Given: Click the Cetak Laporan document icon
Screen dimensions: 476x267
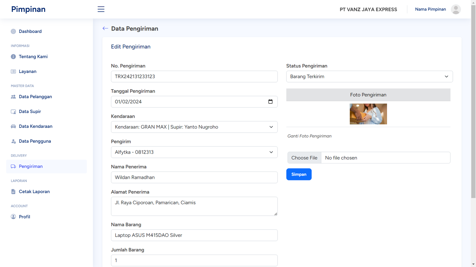Looking at the screenshot, I should [13, 192].
